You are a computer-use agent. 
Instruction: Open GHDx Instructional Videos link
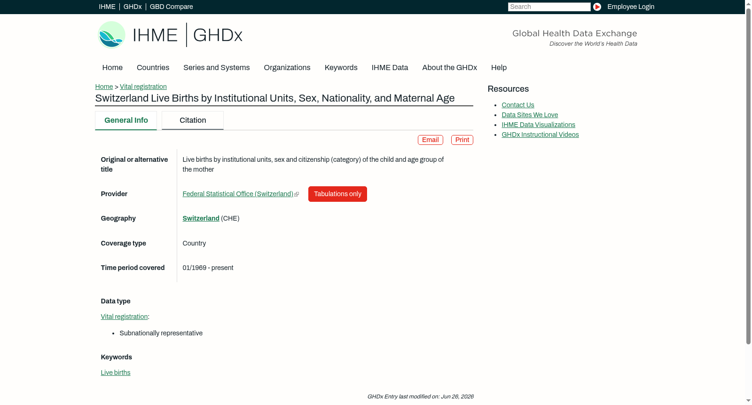[x=540, y=135]
